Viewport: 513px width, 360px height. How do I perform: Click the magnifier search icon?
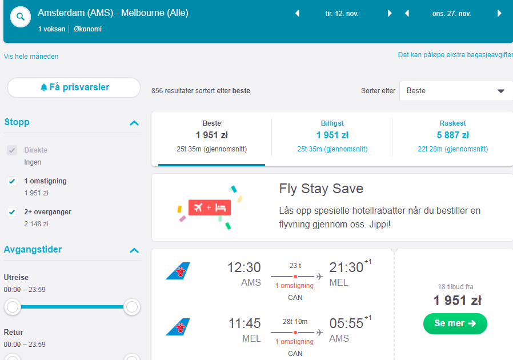tap(21, 17)
